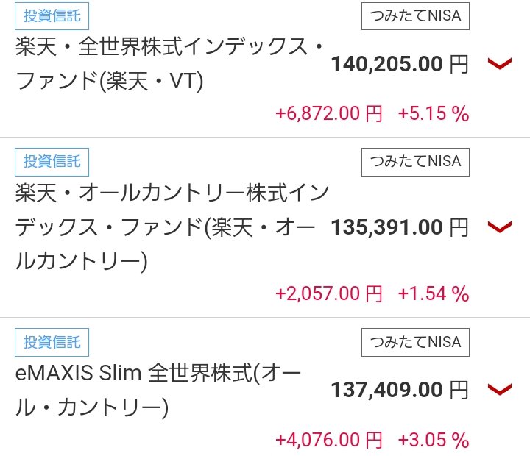The image size is (530, 456).
Task: Click the 140,205.00 円 valuation amount
Action: (400, 65)
